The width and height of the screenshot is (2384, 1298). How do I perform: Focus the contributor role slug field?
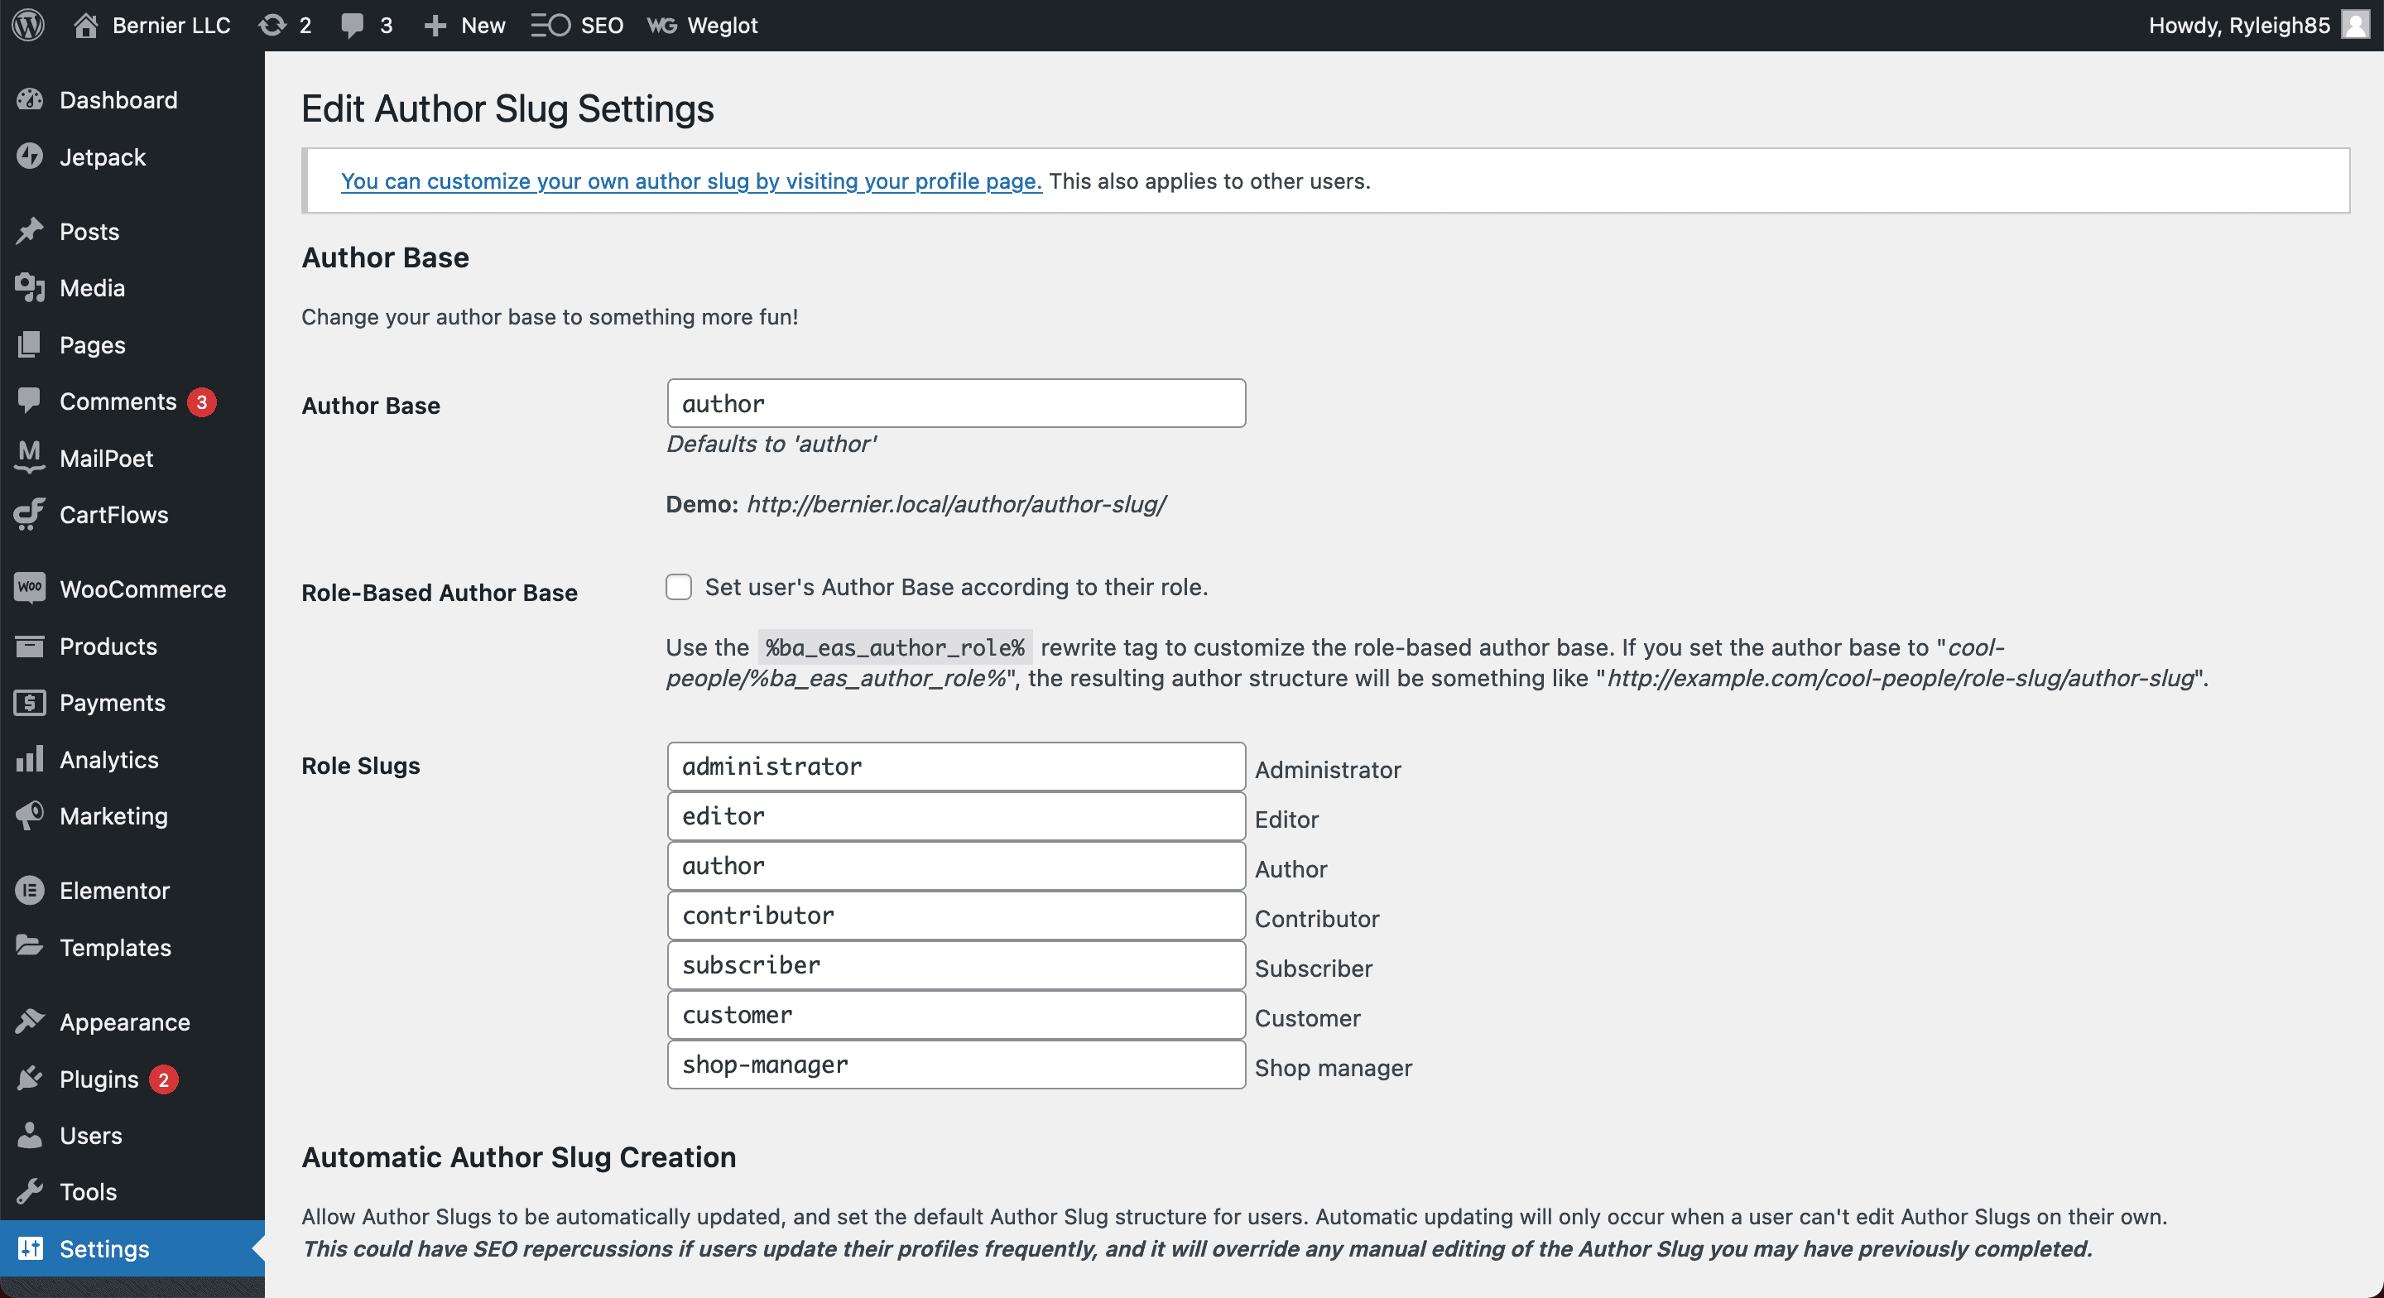point(956,915)
